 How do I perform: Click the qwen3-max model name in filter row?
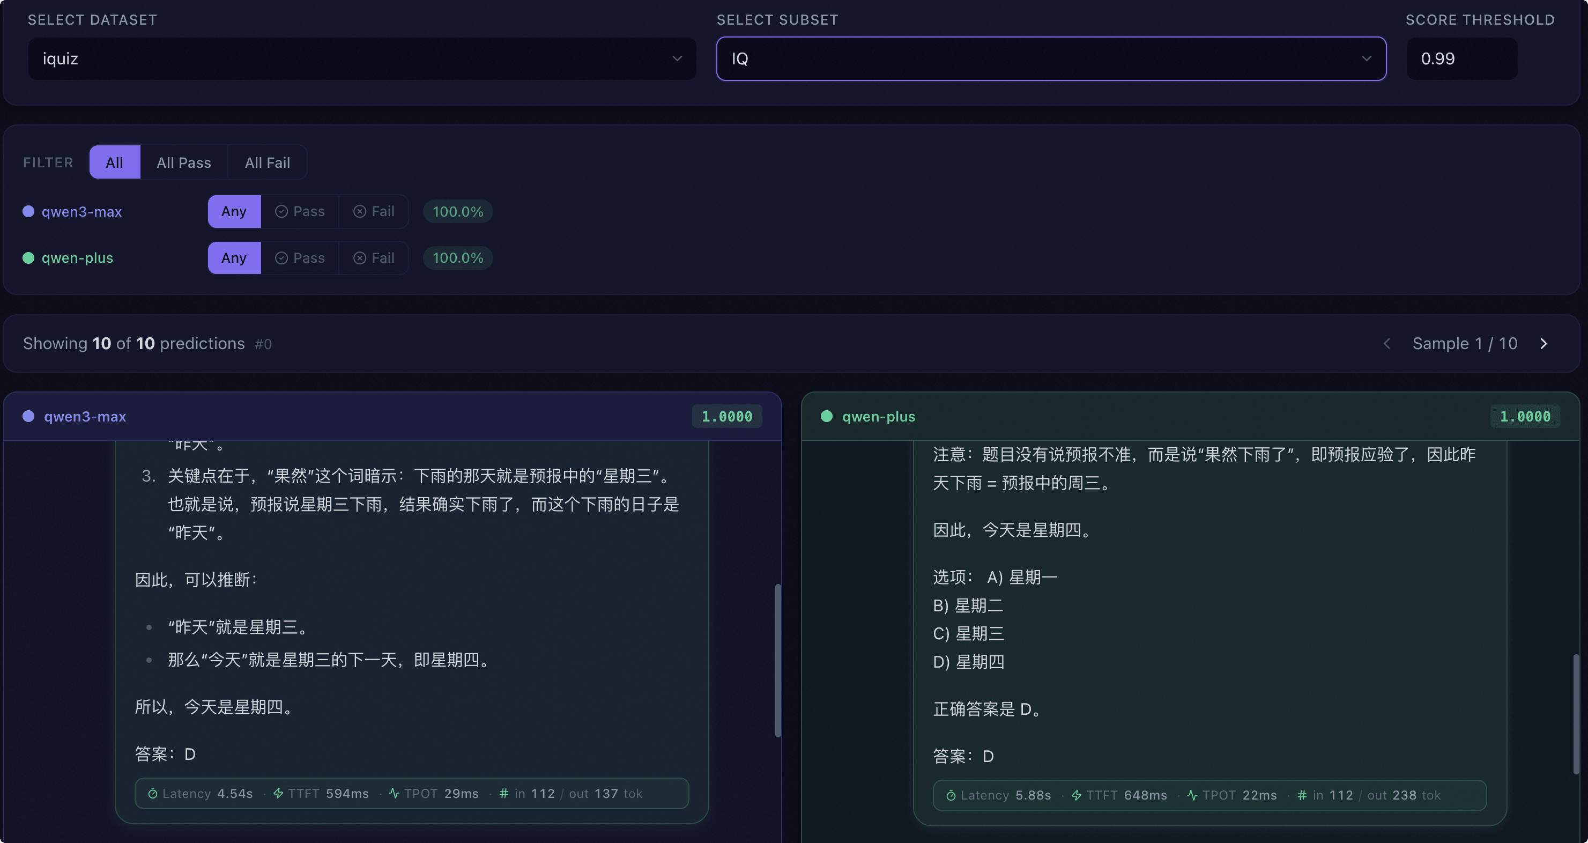tap(81, 211)
